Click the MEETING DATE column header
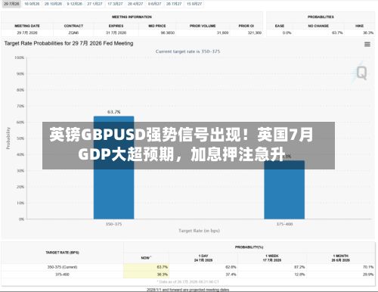 pos(27,26)
